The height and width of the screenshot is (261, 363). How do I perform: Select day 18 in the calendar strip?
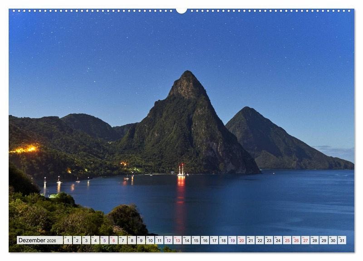pyautogui.click(x=223, y=240)
